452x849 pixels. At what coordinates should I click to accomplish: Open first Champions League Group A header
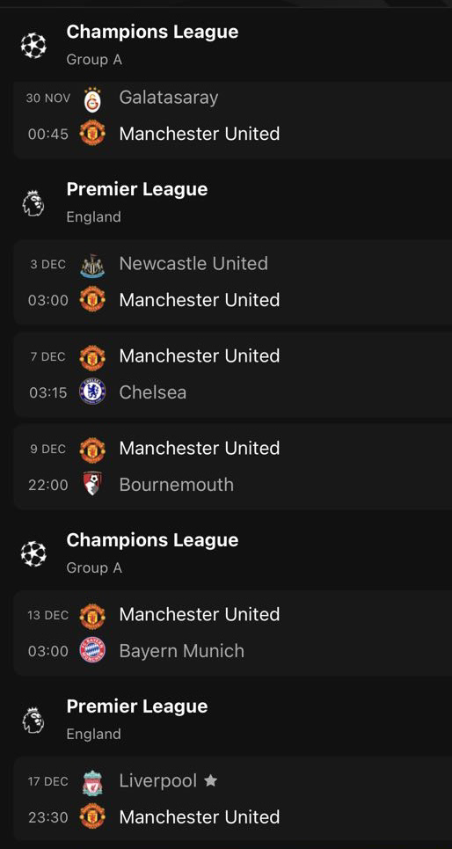click(152, 44)
